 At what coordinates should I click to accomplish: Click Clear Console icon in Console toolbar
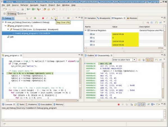point(131,104)
